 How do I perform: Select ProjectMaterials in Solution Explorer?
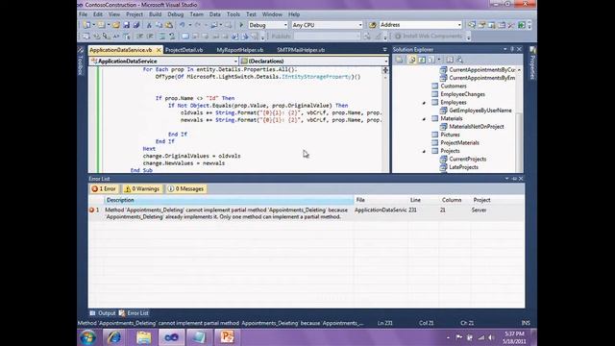[x=459, y=143]
